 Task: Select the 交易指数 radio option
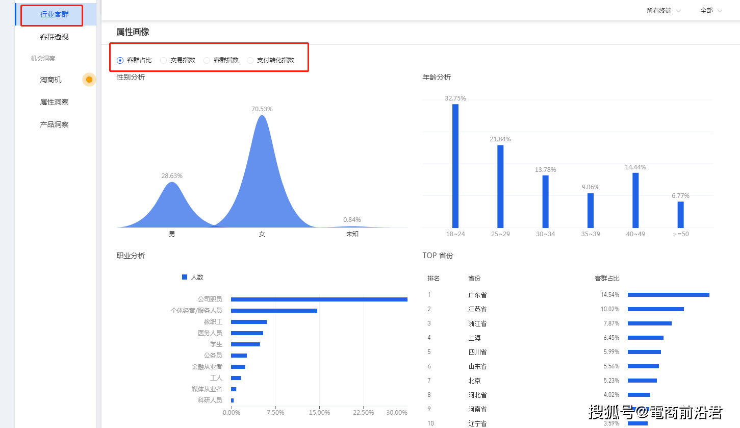(164, 60)
